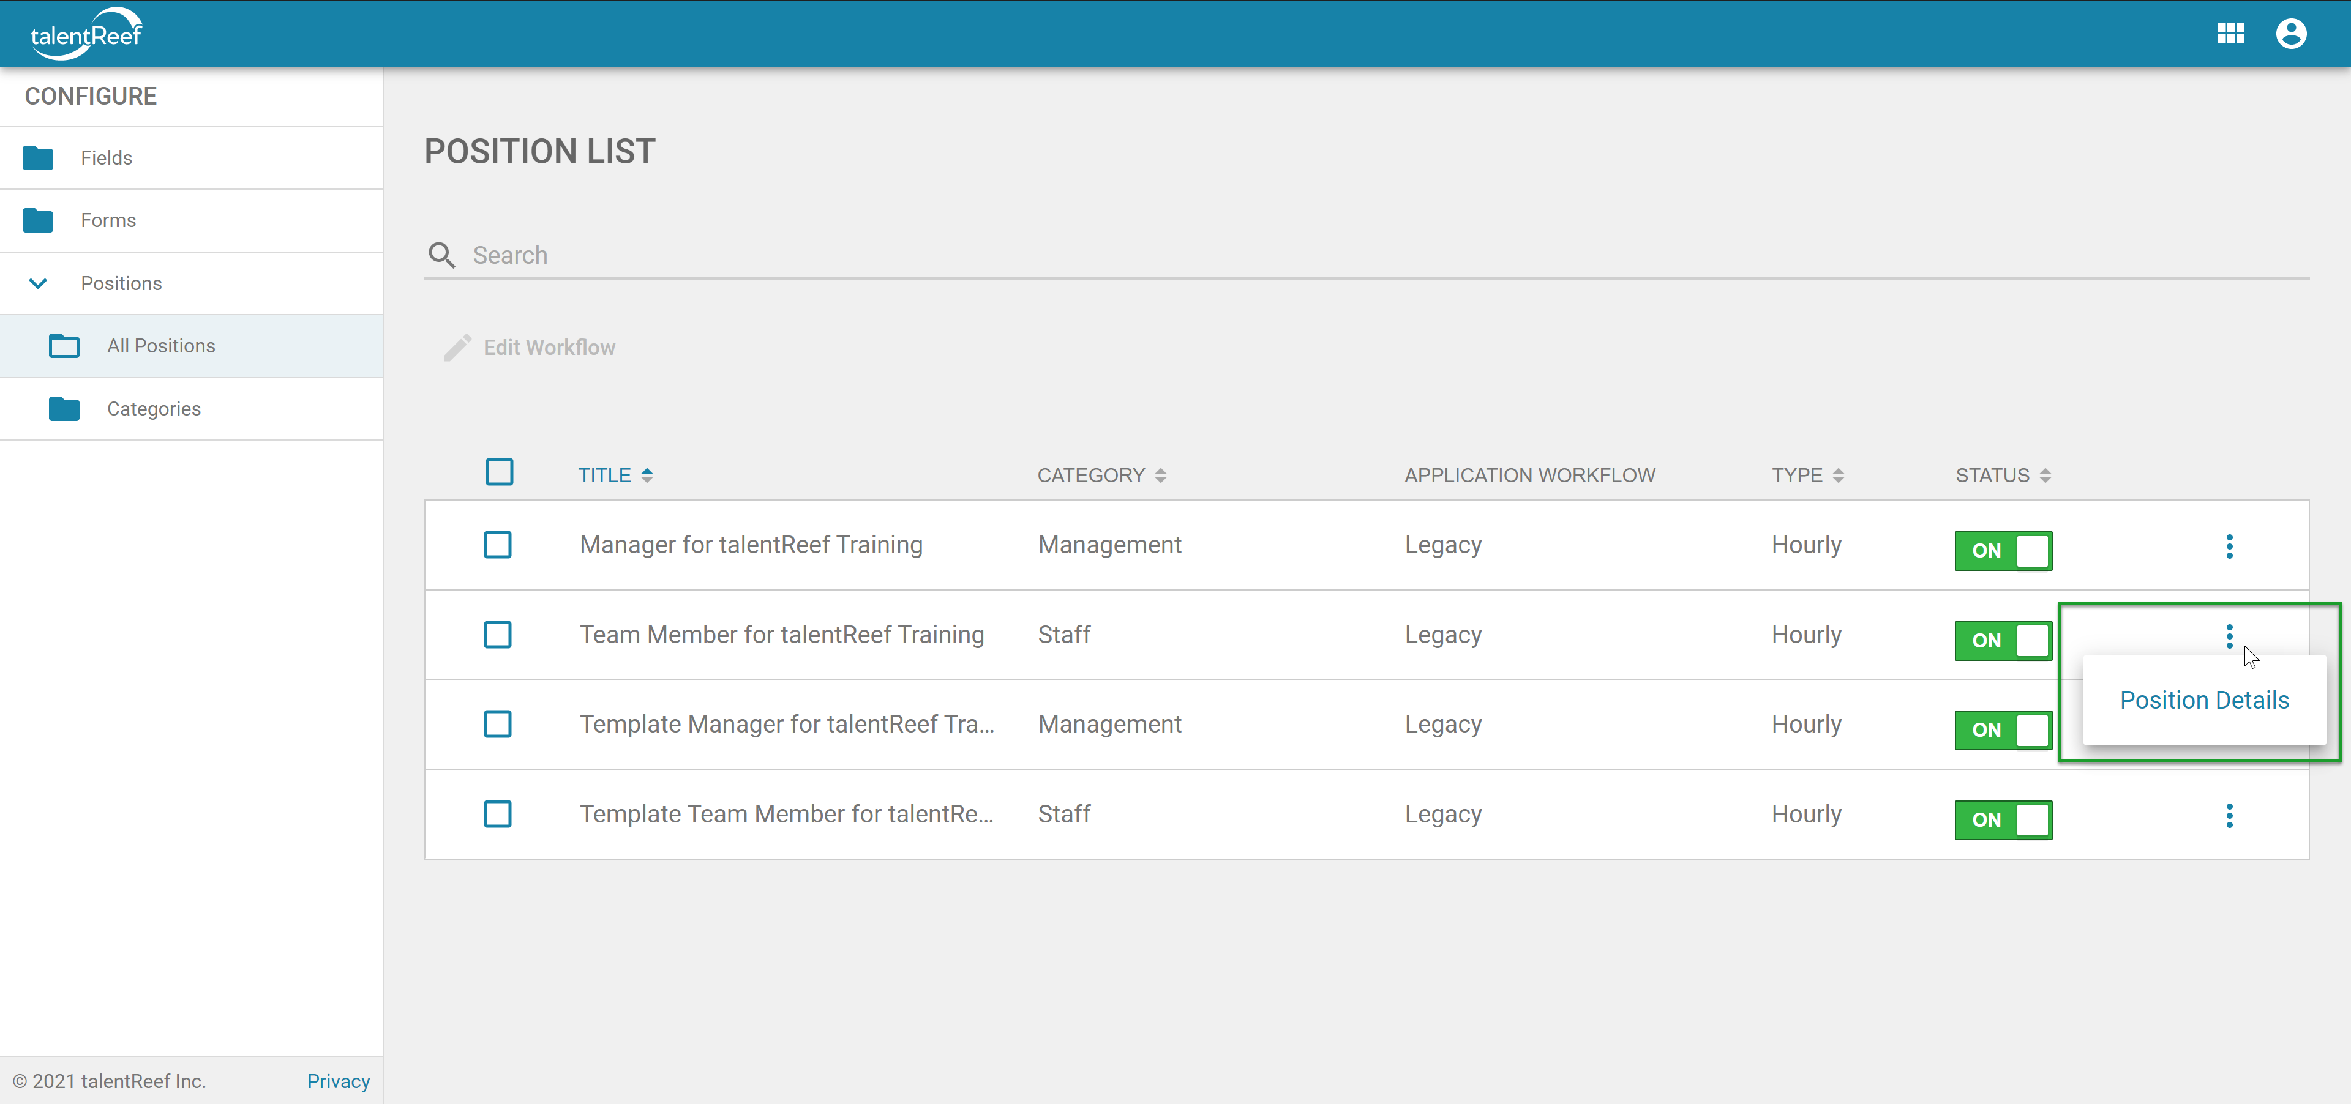Open Categories in the sidebar
Screen dimensions: 2351x1104
153,409
